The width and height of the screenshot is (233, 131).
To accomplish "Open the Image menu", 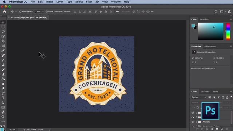I will tap(50, 1).
